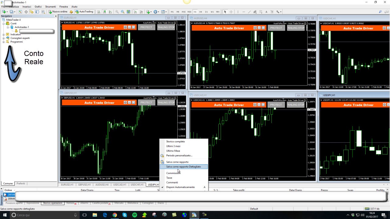Choose 'Salva come rapporto Dettagliato' menu entry
The image size is (390, 219).
(x=184, y=167)
